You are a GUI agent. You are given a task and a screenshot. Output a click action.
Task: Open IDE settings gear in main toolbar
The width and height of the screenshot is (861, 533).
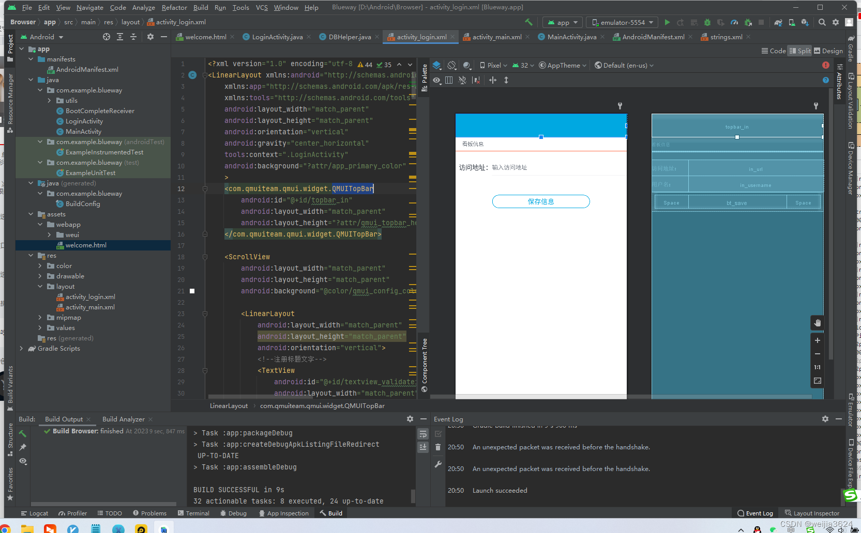(836, 22)
